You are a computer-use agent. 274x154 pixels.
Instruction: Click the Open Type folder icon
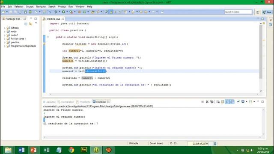[x=93, y=12]
